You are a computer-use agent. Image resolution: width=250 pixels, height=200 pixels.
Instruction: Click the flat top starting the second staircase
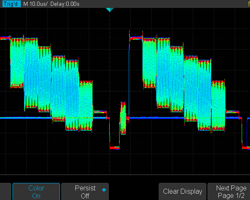coord(136,38)
